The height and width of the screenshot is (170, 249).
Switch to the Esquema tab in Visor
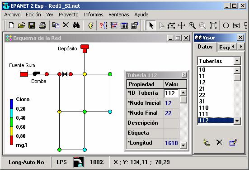click(224, 47)
